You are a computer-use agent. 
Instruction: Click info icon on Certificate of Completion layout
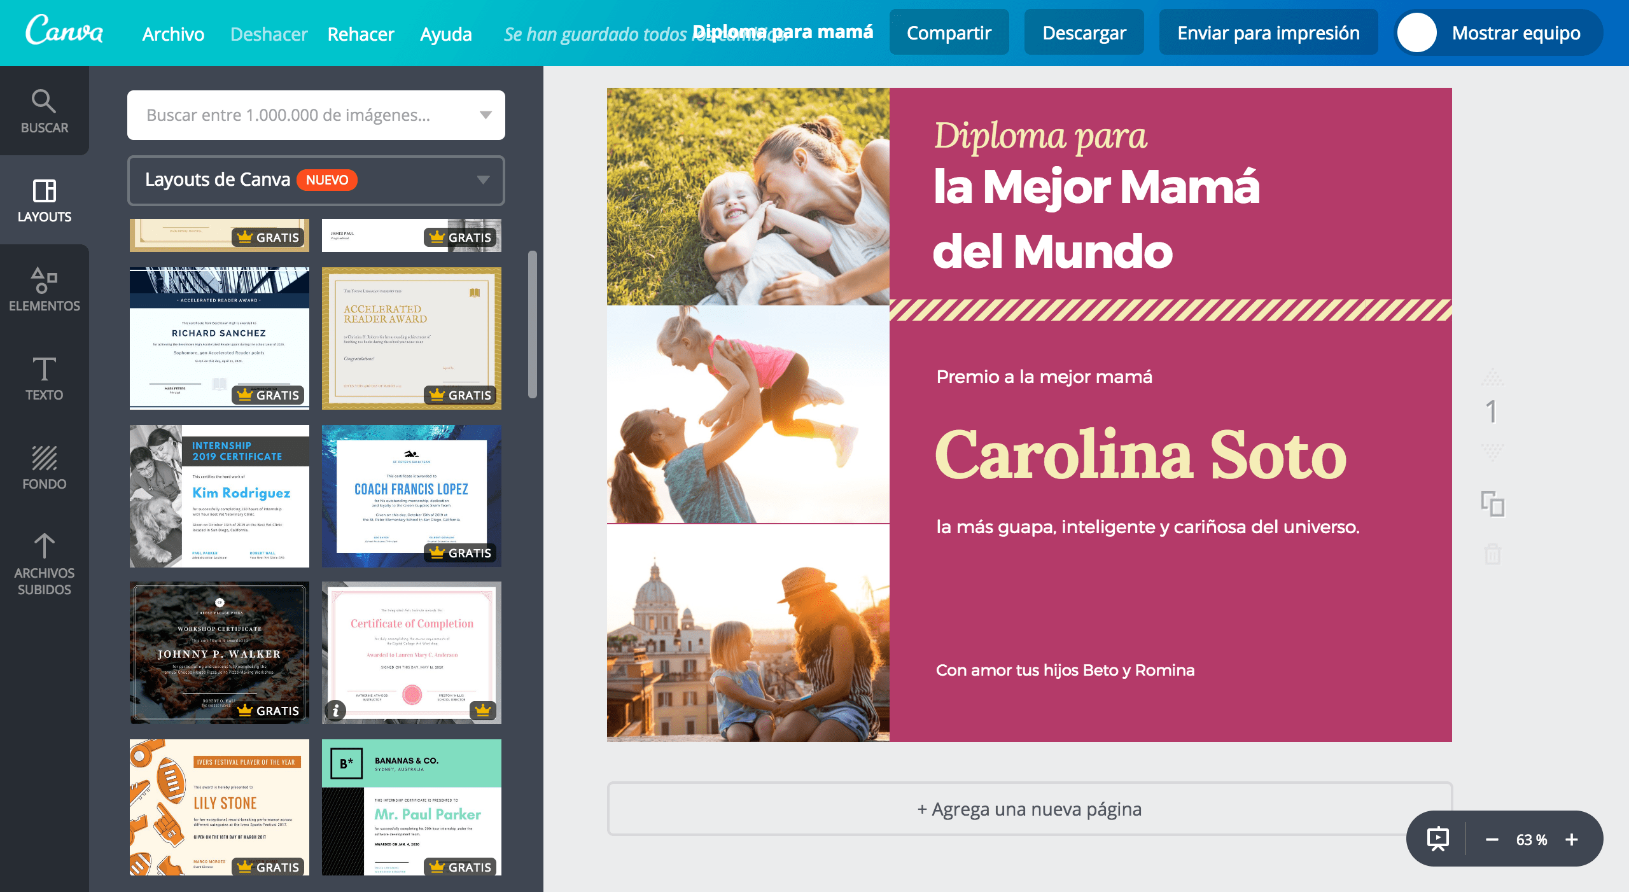pos(335,710)
